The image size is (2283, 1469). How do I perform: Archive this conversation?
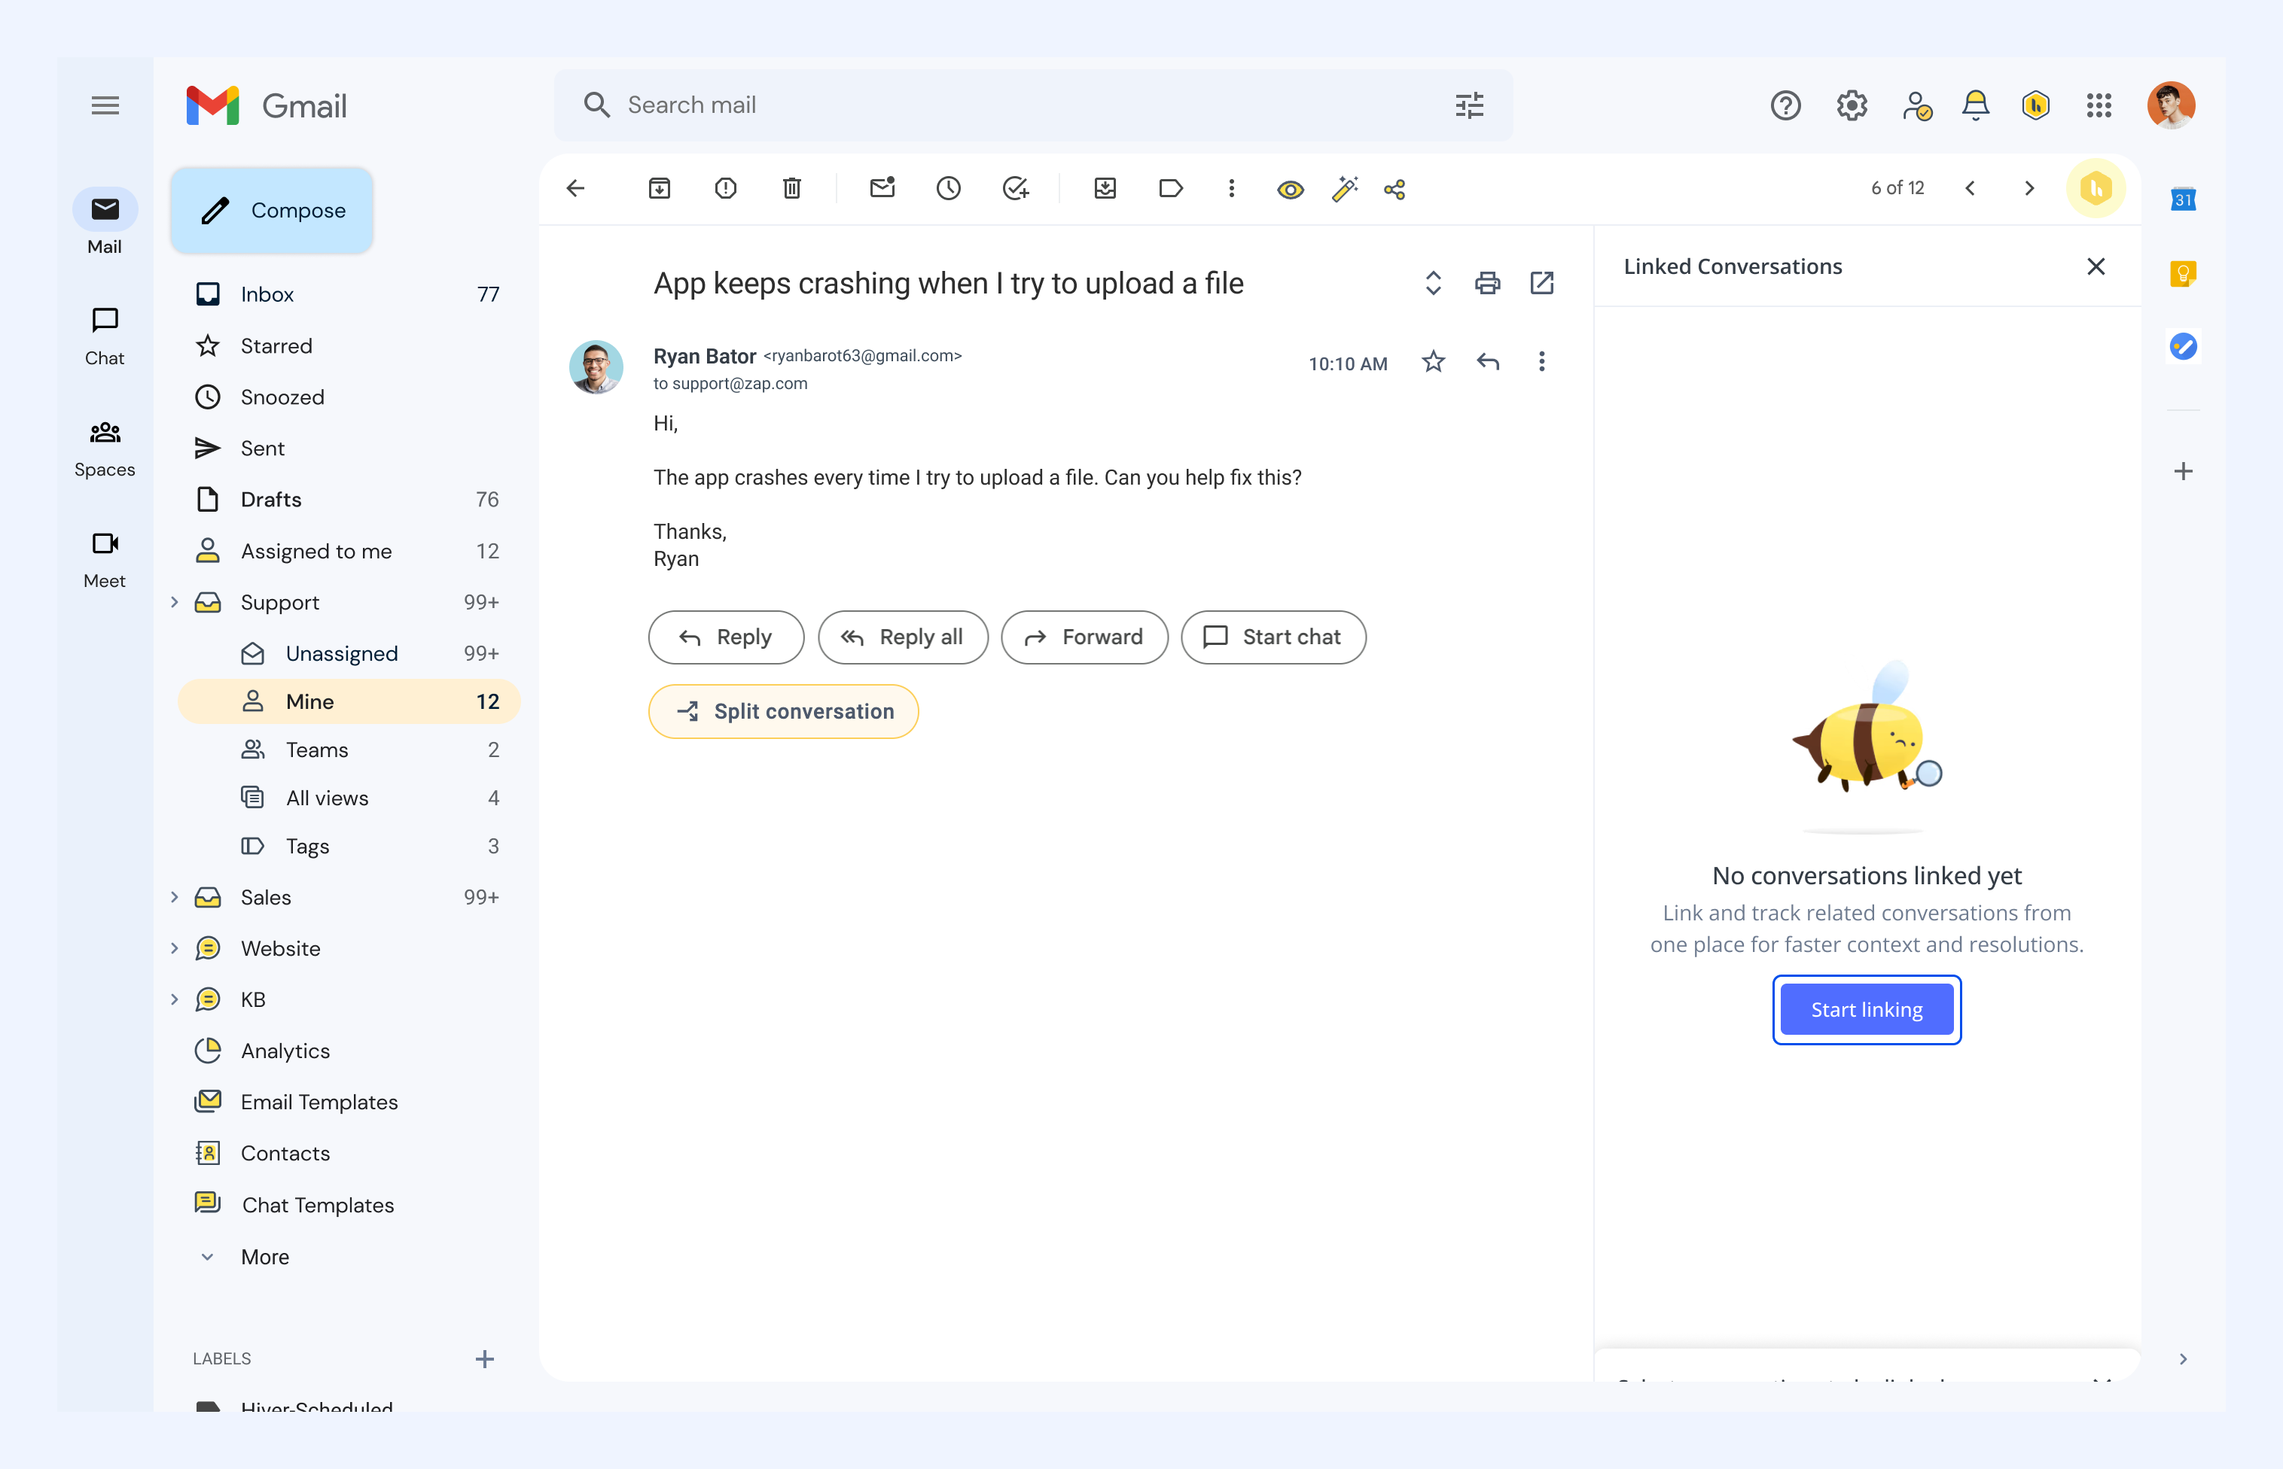pyautogui.click(x=660, y=189)
